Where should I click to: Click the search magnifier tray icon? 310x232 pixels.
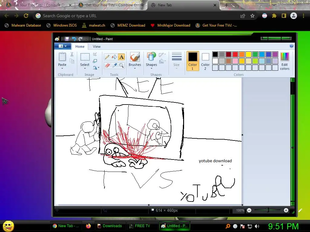pos(228,226)
